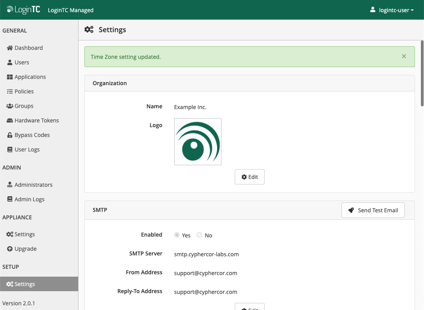Viewport: 424px width, 310px height.
Task: Click the Send Test Email button
Action: click(373, 210)
